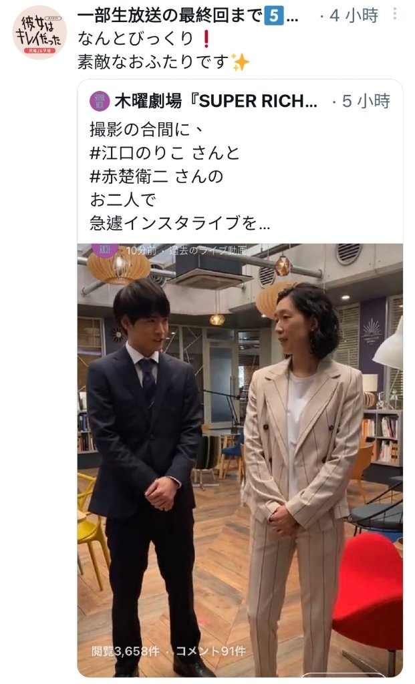Open the live video photo of two people
Viewport: 415px width, 684px height.
point(240,460)
